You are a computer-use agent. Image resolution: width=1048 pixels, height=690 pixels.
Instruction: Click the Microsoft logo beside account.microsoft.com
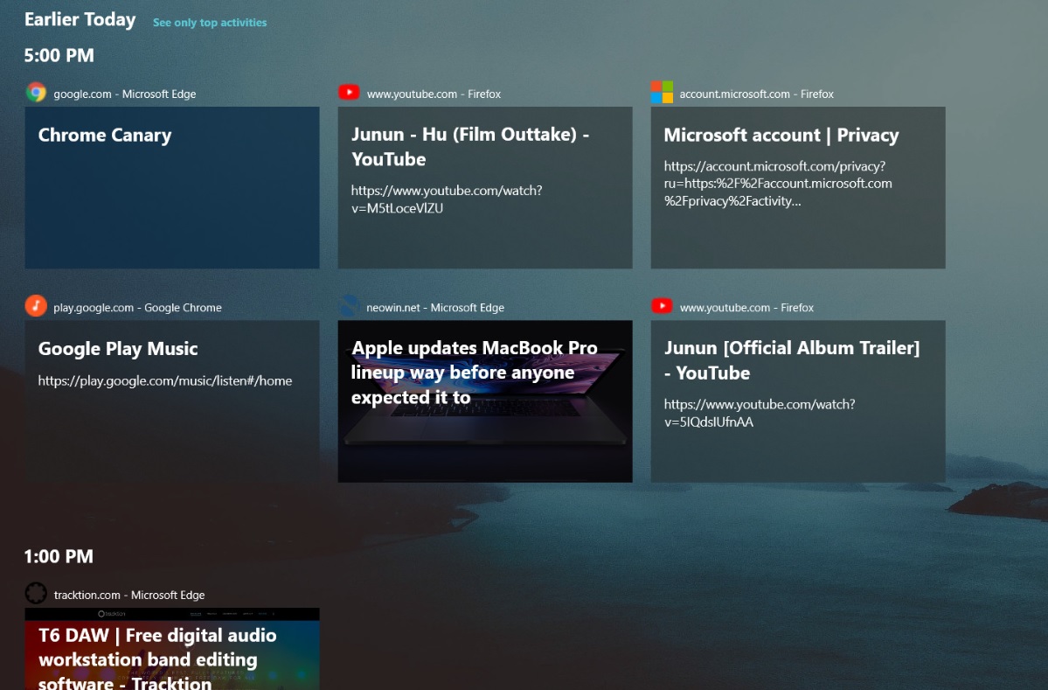click(x=662, y=93)
